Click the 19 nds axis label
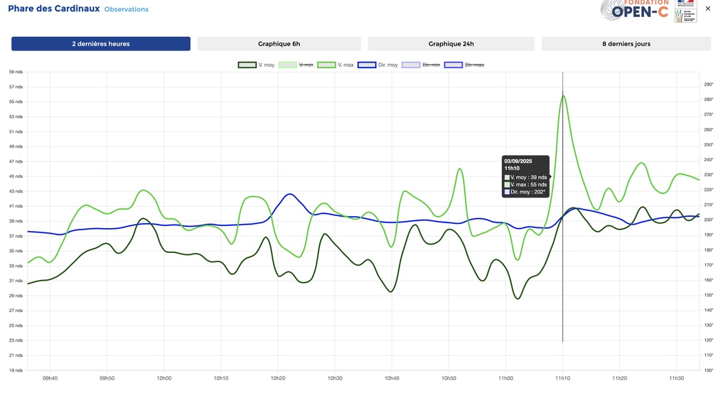Image resolution: width=728 pixels, height=420 pixels. [16, 370]
